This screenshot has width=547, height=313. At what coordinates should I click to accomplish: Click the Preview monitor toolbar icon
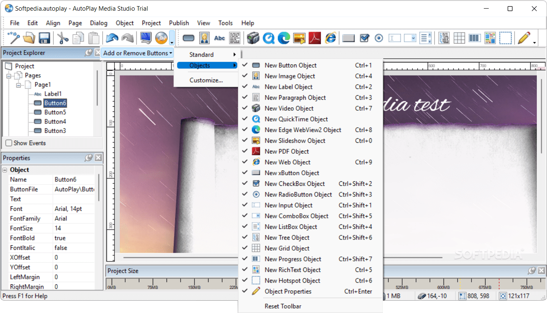point(146,38)
